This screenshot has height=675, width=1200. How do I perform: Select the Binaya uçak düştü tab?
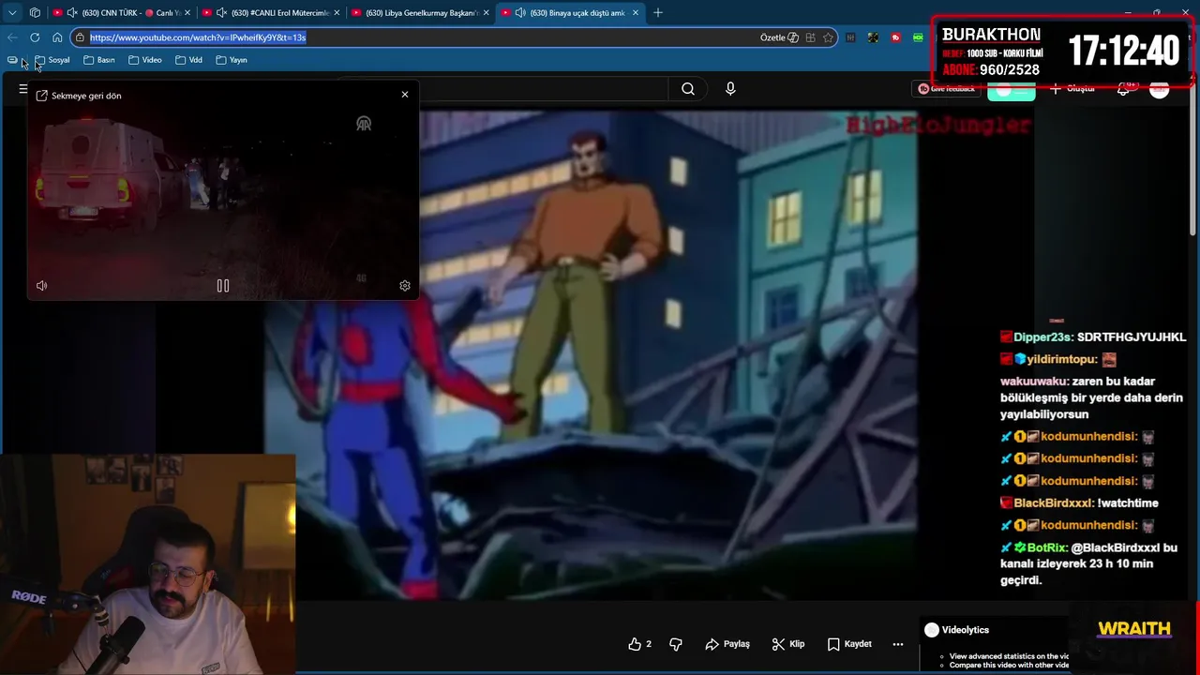coord(570,13)
